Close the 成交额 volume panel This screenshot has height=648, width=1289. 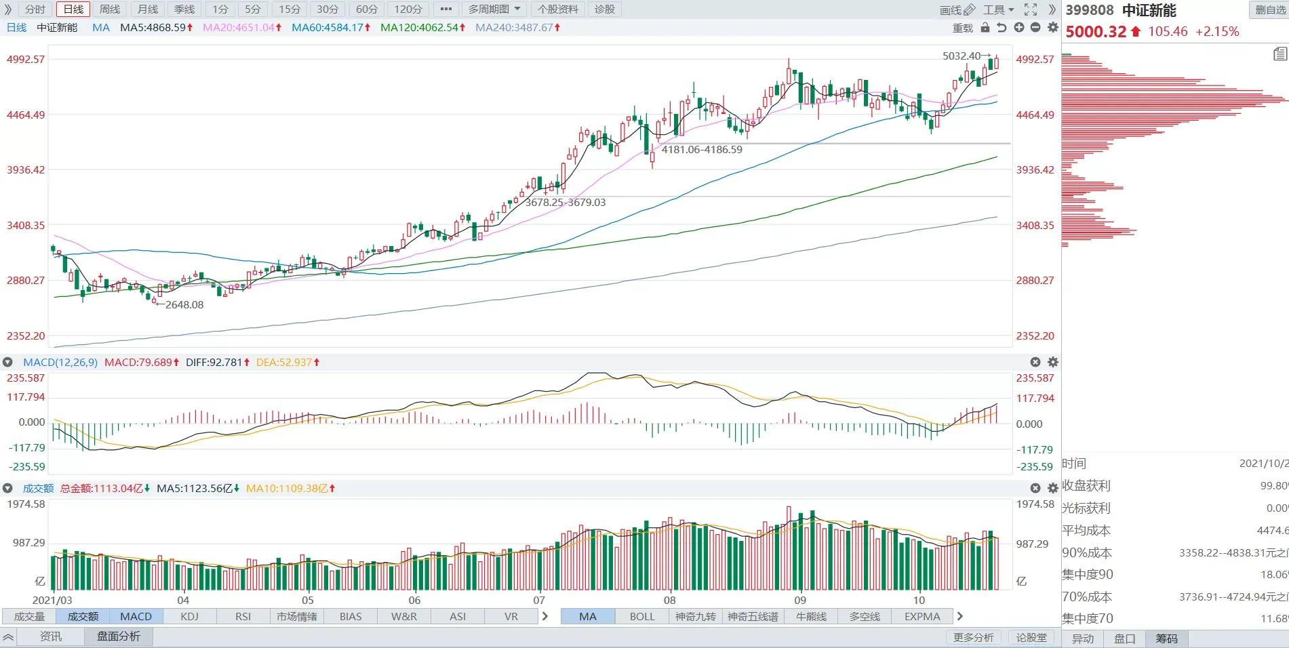point(1035,488)
